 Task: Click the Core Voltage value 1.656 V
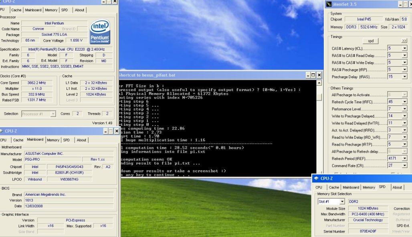point(76,41)
